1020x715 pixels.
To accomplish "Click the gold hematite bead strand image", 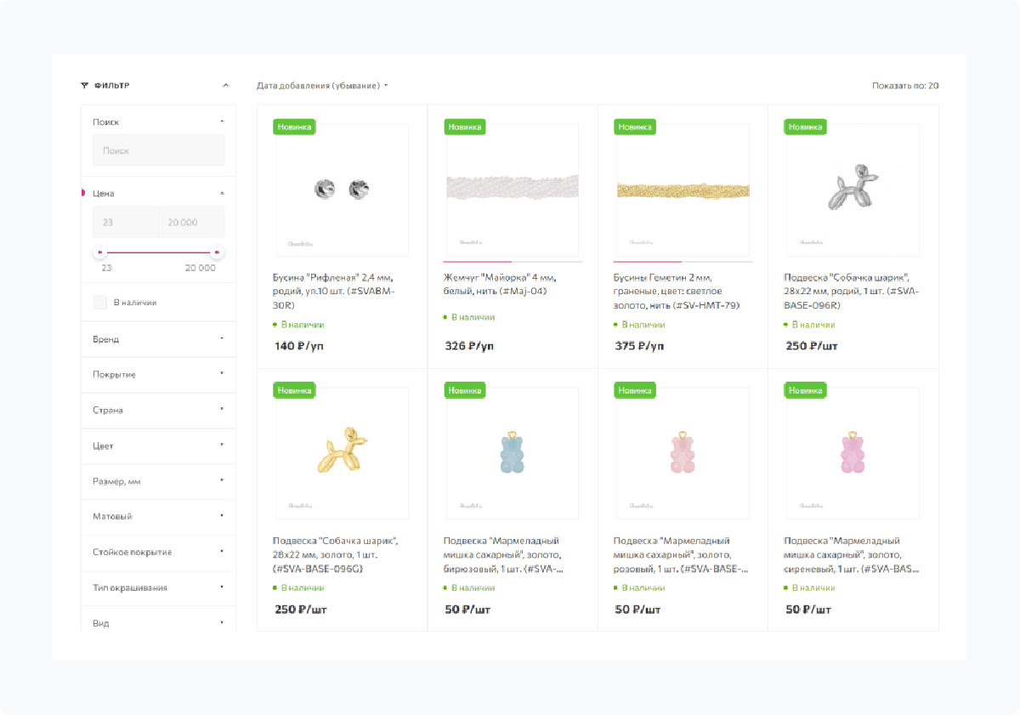I will click(683, 190).
